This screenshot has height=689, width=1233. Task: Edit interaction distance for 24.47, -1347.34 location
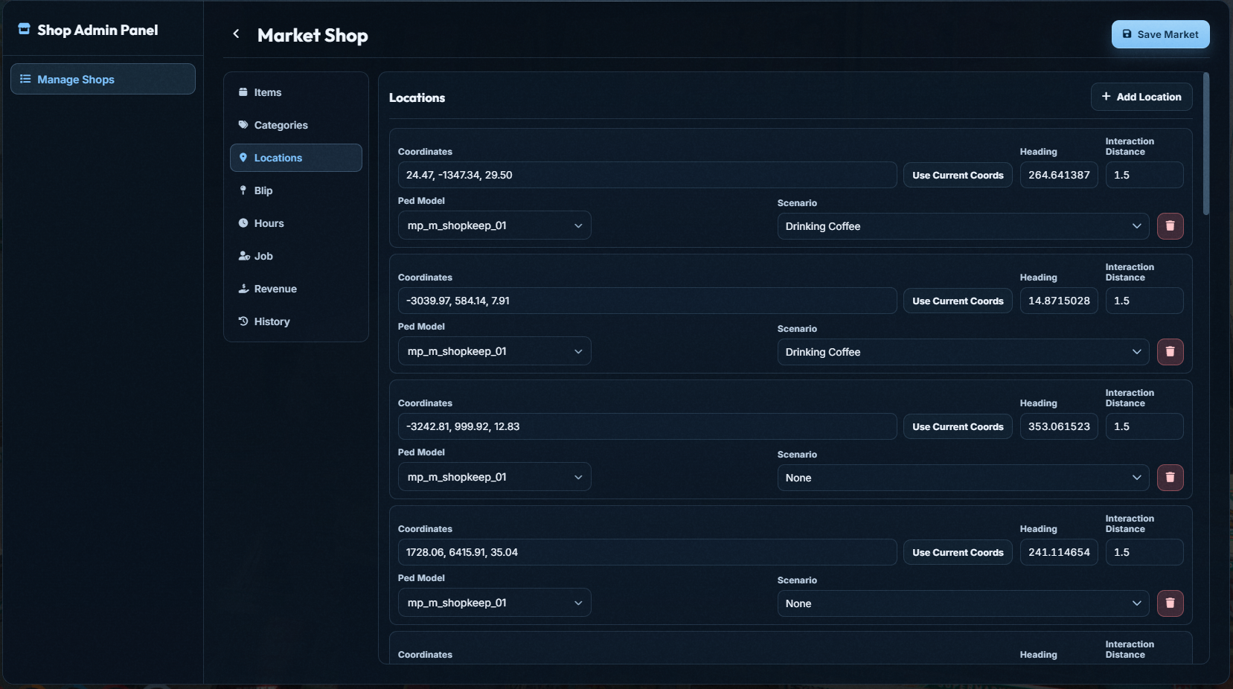1144,175
